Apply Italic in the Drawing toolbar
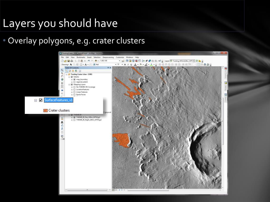Viewport: 270px width, 202px height. tap(128, 65)
